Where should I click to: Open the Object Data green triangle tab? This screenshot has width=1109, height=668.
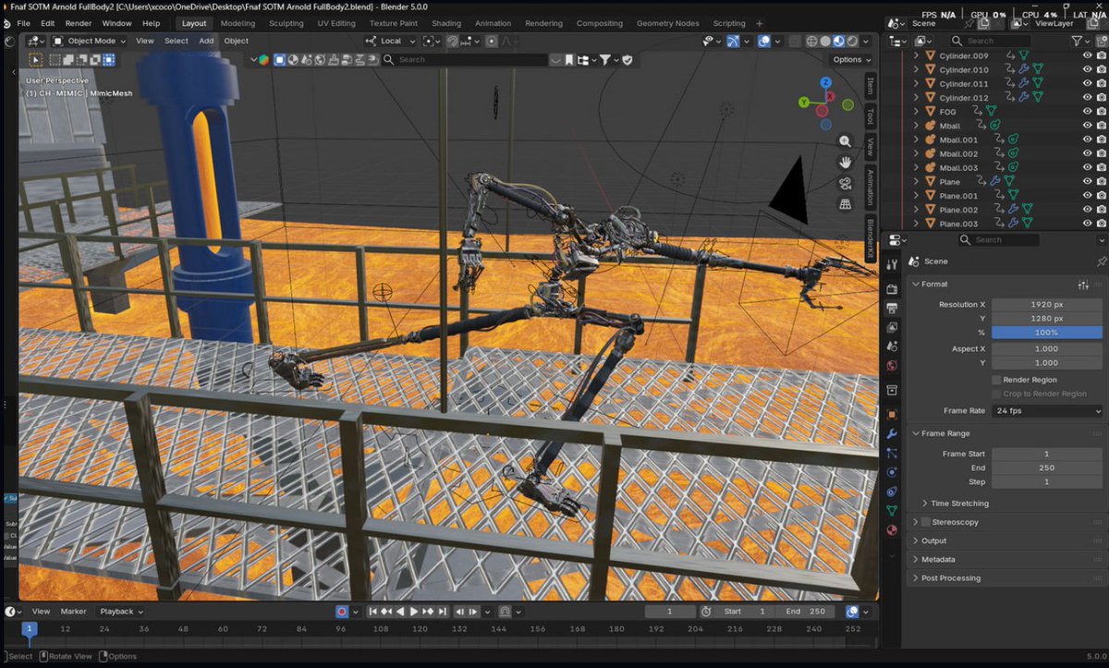892,510
